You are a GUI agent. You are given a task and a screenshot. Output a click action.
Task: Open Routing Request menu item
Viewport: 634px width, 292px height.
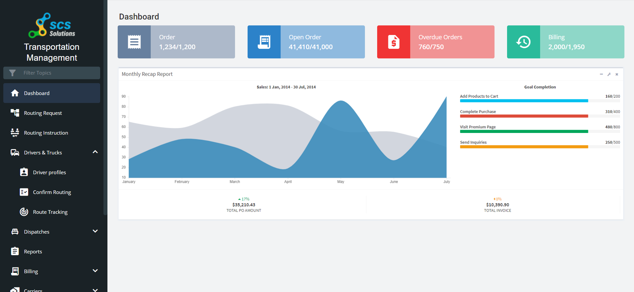[52, 113]
